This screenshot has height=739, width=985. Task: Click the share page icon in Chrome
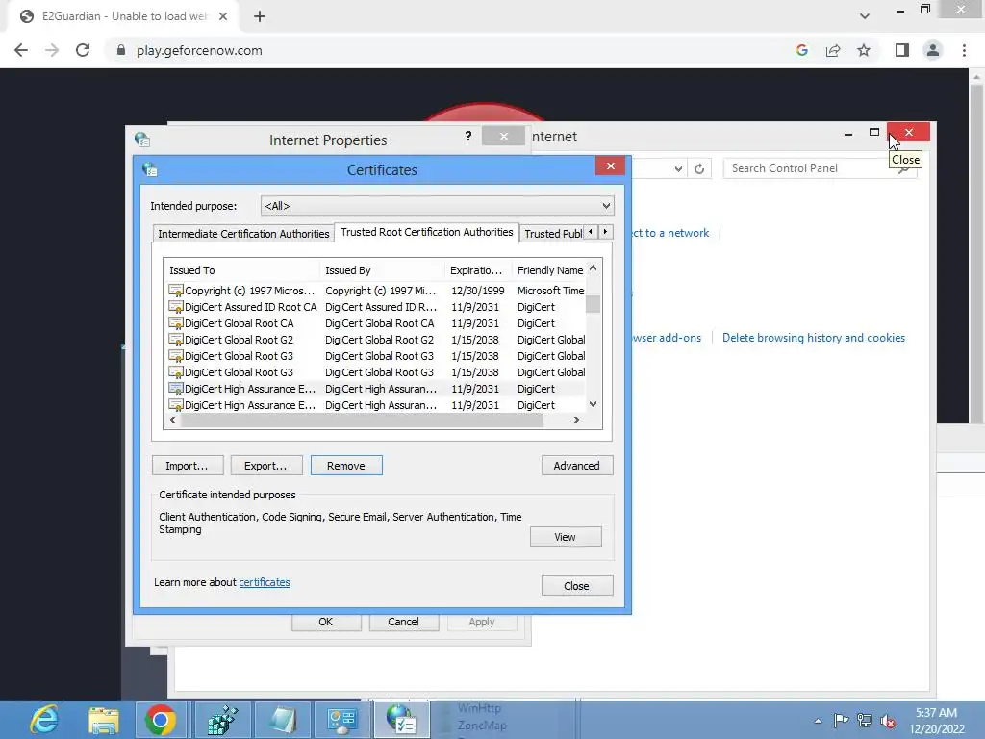[x=833, y=50]
